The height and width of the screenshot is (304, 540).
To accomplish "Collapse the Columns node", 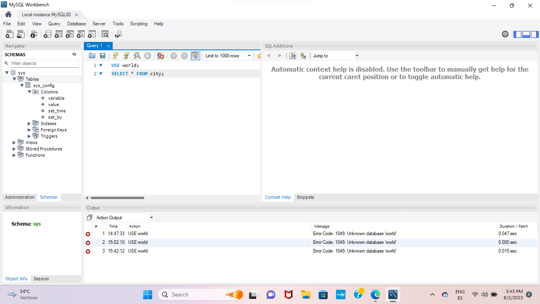I will (x=30, y=92).
